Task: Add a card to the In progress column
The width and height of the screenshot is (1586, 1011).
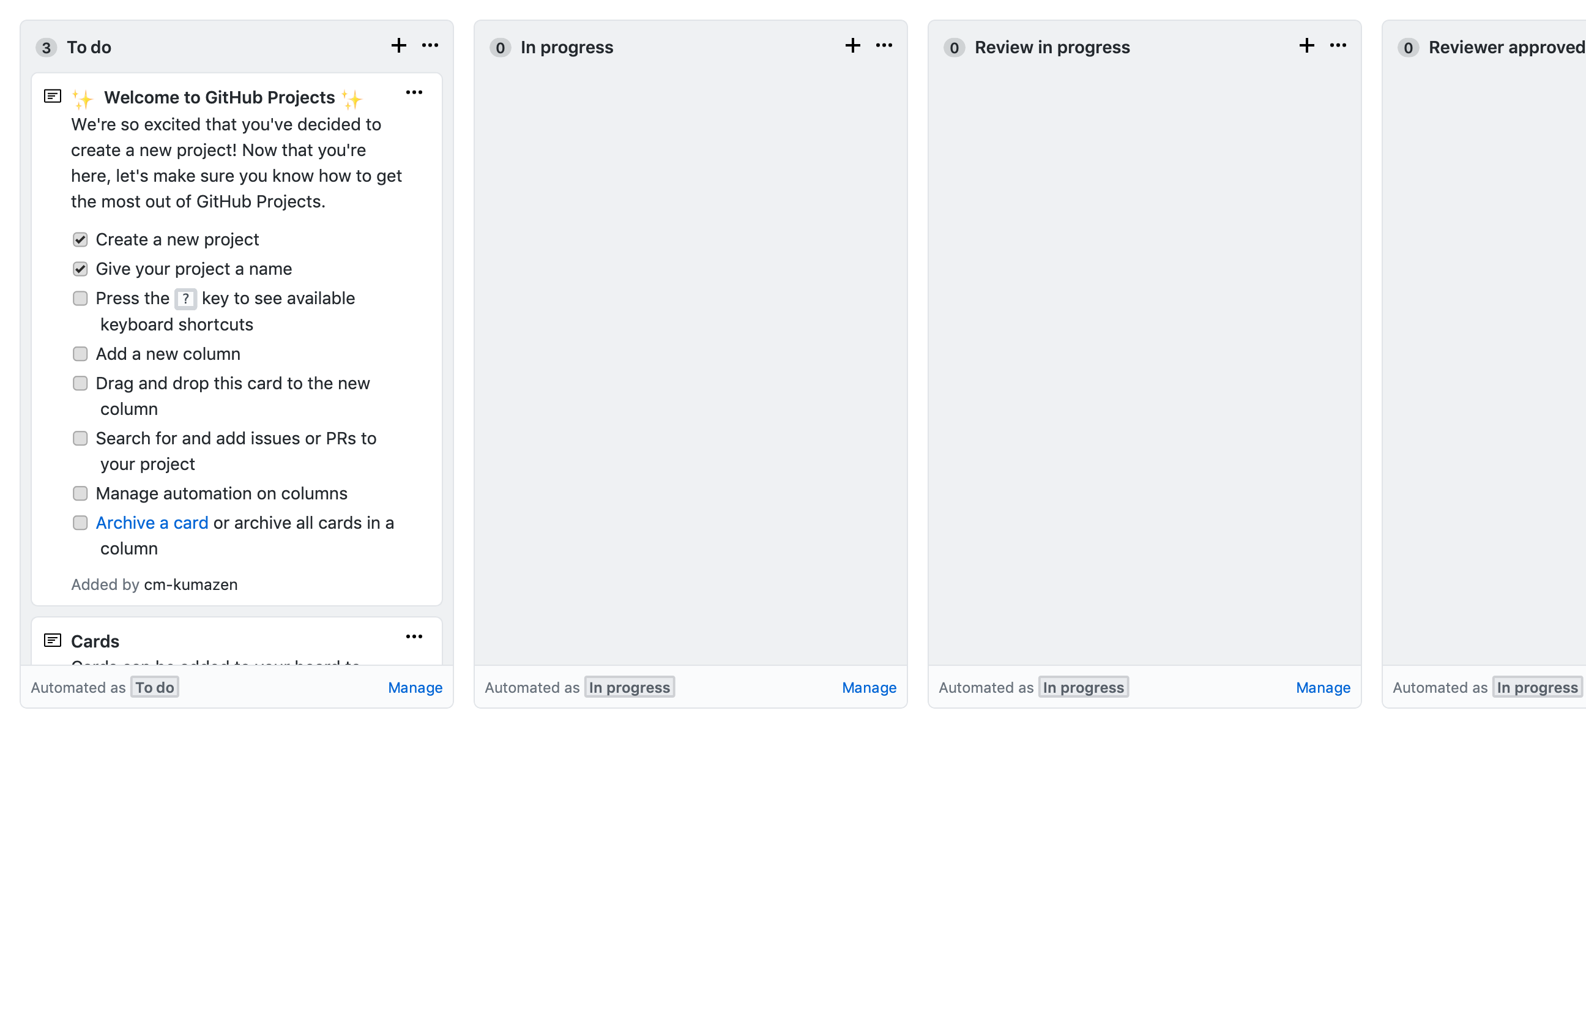Action: point(852,45)
